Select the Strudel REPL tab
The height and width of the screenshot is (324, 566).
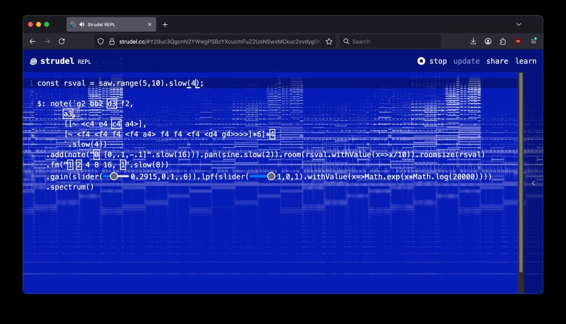pos(111,24)
